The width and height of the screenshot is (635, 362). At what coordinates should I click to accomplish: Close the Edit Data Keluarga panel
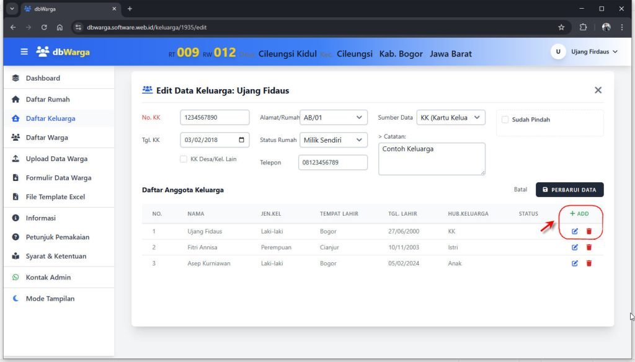pos(598,90)
